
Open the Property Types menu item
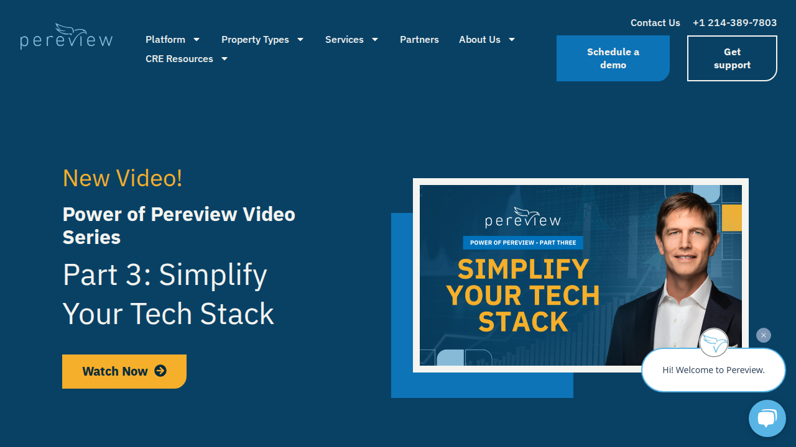(255, 39)
